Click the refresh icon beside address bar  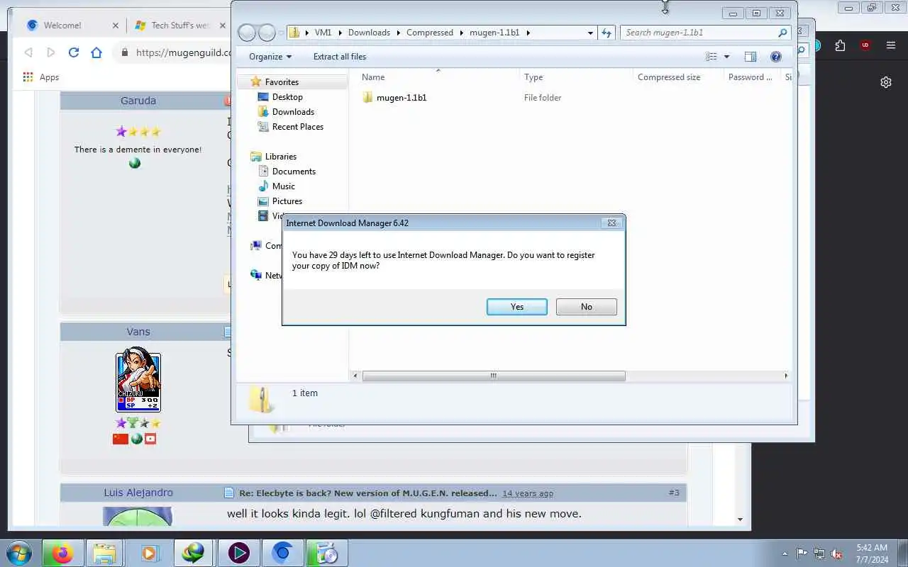click(607, 33)
